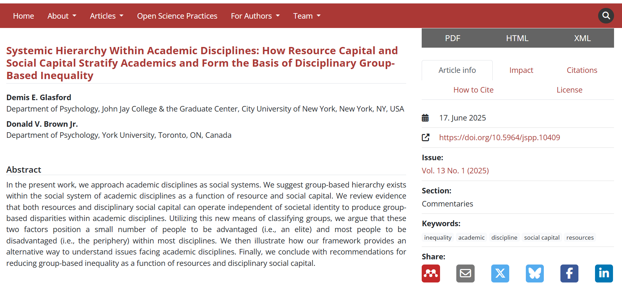
Task: Share article by email icon
Action: click(465, 273)
